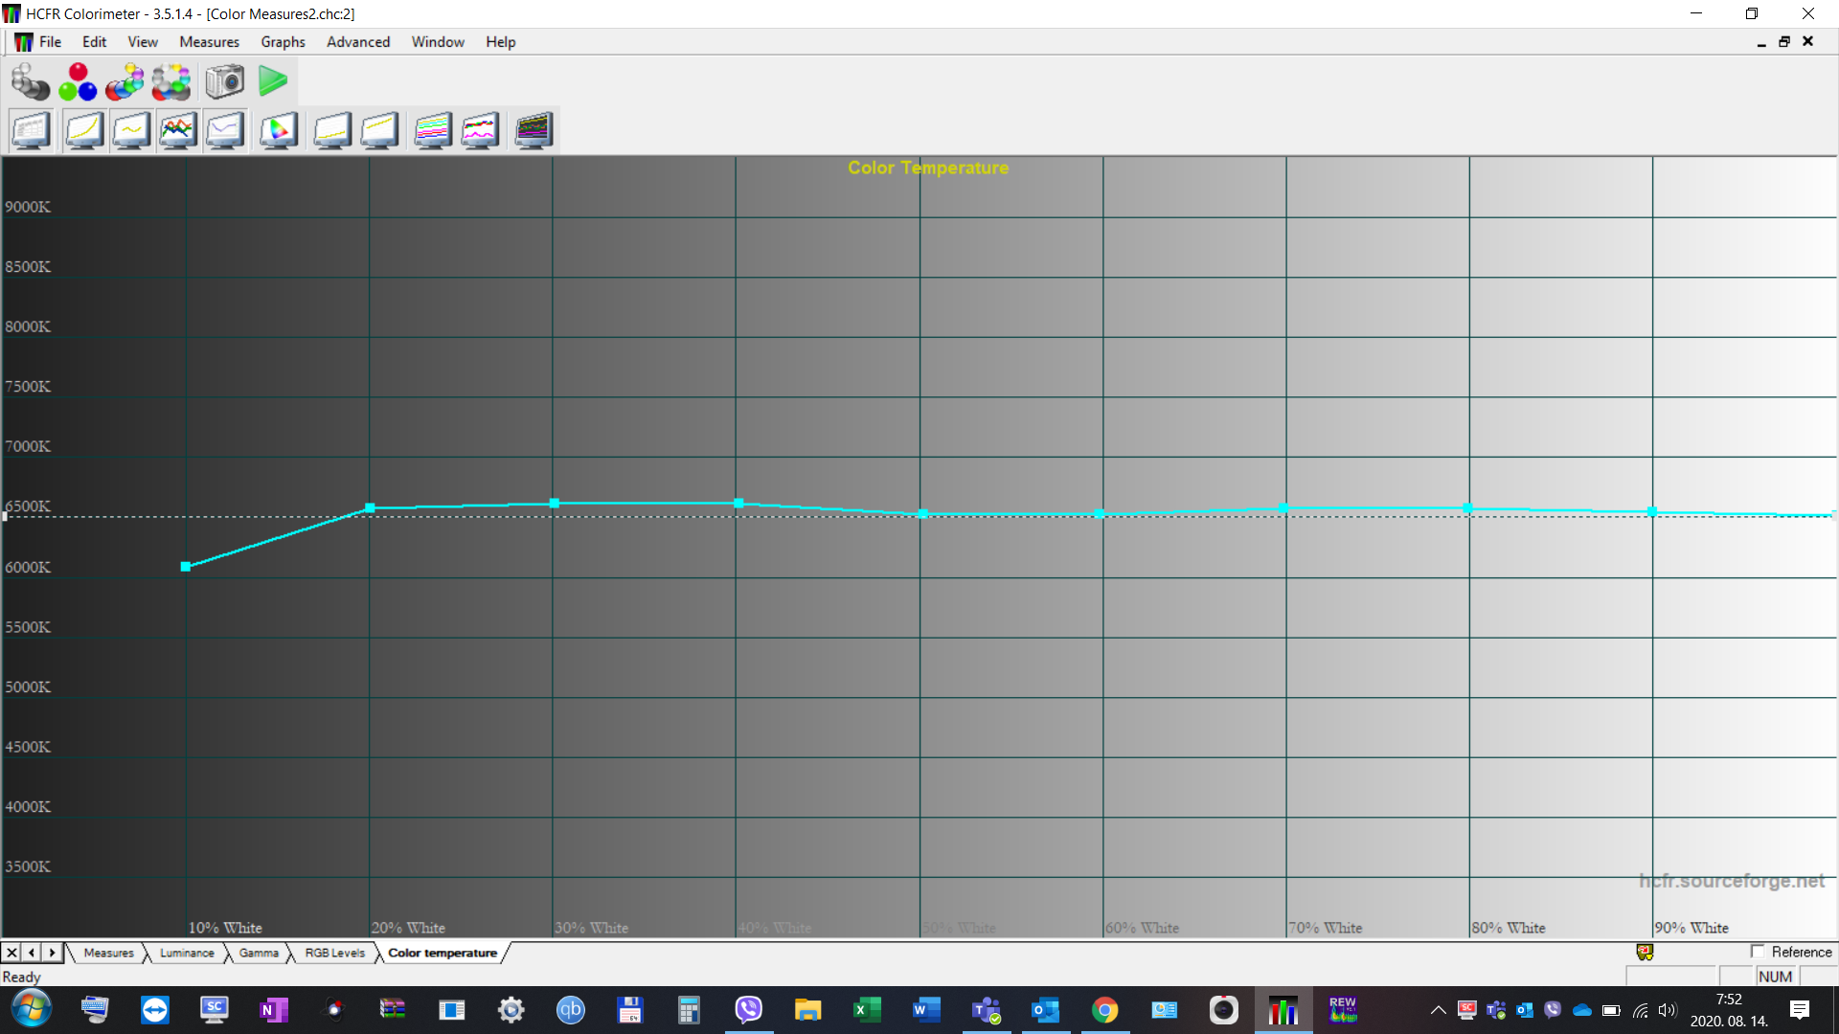This screenshot has height=1034, width=1839.
Task: Start the secondary colors measurement
Action: pos(125,81)
